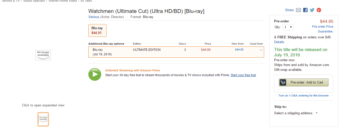Viewport: 341px width, 130px height.
Task: Click Pre-order: Add to Cart button
Action: pos(304,82)
